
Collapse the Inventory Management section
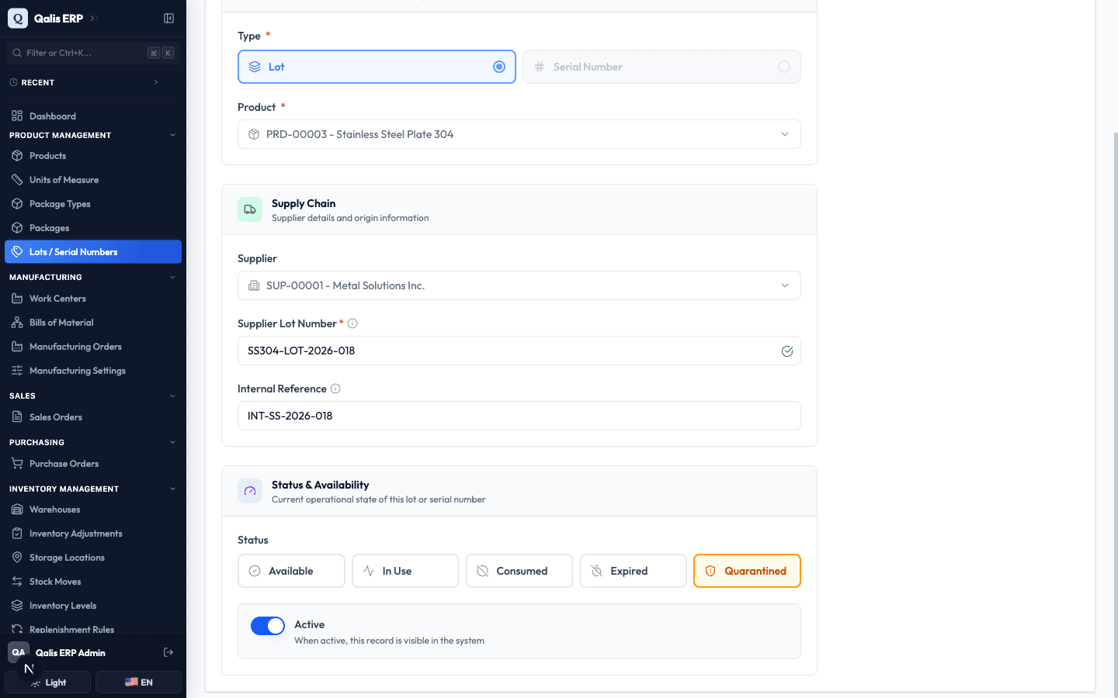point(172,489)
